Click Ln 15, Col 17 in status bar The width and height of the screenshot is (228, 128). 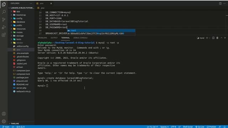(152, 127)
